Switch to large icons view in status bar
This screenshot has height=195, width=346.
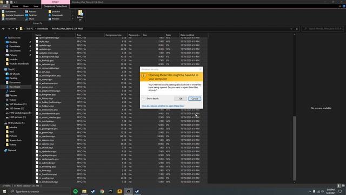coord(343,186)
